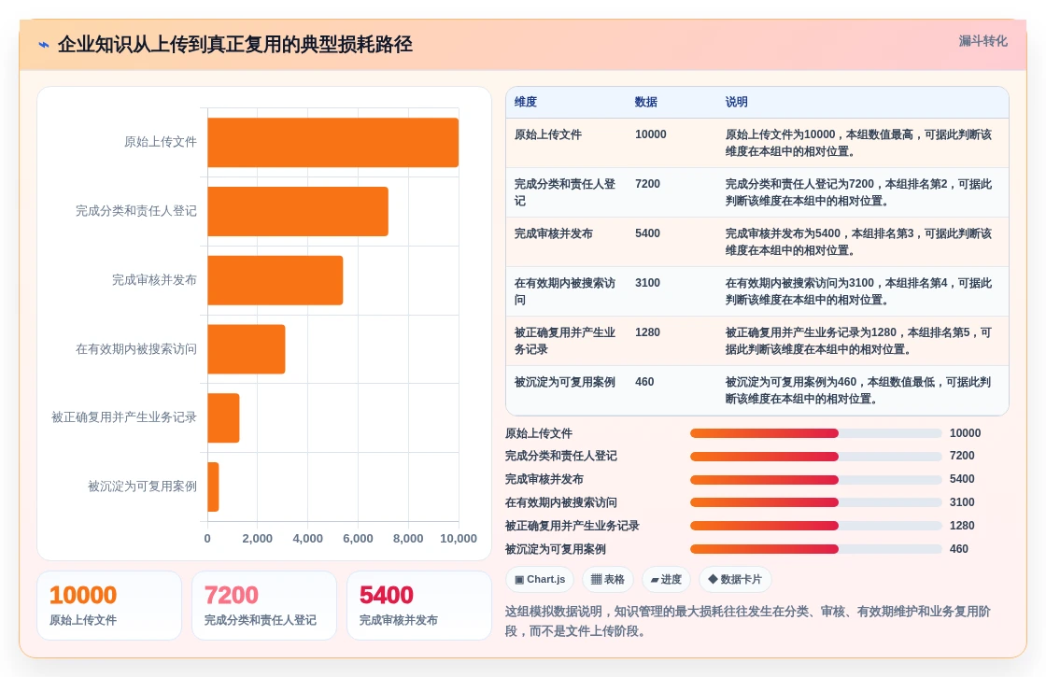Open the 7200 完成分类和责任人登记 stat card
1046x677 pixels.
[264, 606]
